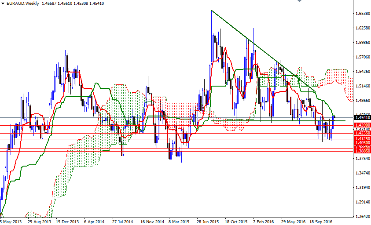Click the 18 Sep 2016 date label
371x225 pixels.
coord(321,221)
